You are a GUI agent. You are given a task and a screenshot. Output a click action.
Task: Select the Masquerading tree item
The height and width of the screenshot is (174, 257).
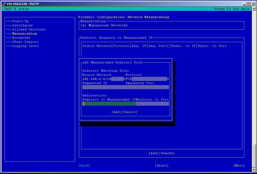[x=25, y=34]
